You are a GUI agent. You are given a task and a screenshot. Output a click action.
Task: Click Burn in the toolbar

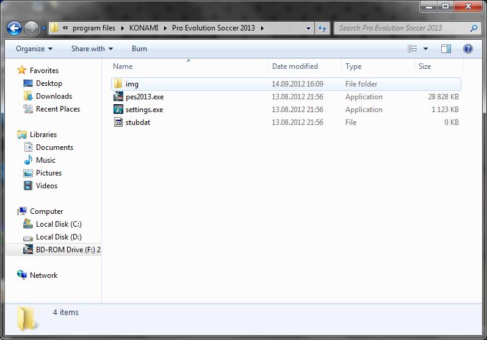139,49
